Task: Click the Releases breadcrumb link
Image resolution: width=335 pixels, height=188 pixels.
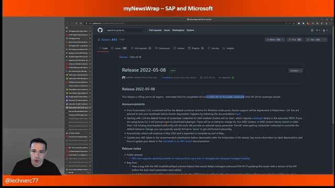Action: tap(124, 57)
